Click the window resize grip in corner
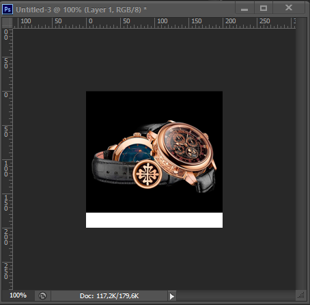The height and width of the screenshot is (305, 310). coord(301,295)
